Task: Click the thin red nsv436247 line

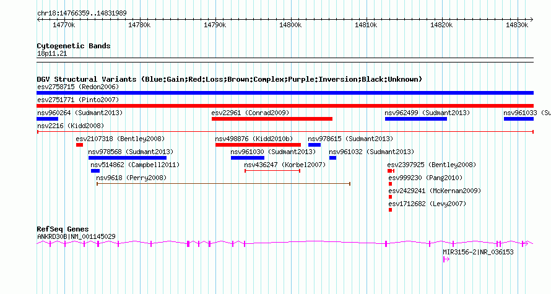Action: pos(272,171)
